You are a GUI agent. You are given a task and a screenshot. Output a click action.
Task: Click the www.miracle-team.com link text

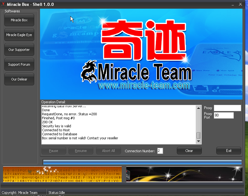pos(144,86)
